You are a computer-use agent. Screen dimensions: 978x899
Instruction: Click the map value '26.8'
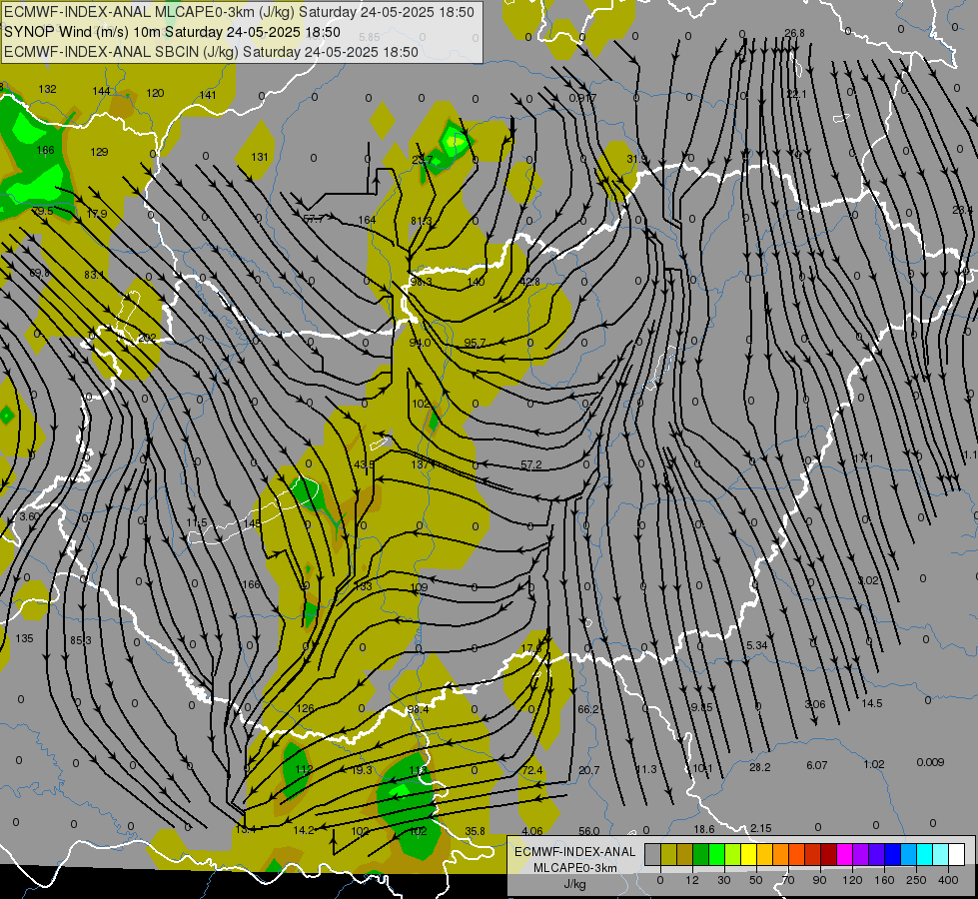pos(794,33)
